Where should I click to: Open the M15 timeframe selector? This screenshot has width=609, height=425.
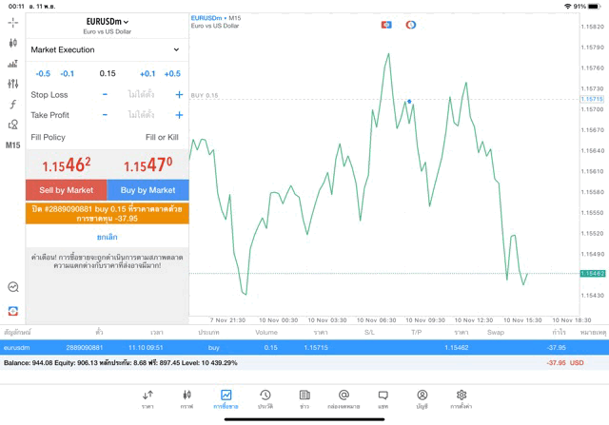(12, 145)
